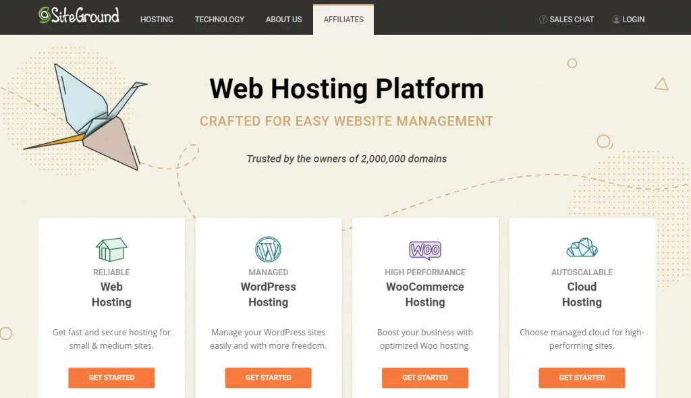Open Sales Chat

tap(566, 20)
